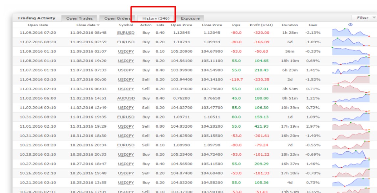Open sparkline chart for the 1.21% gain trade
The height and width of the screenshot is (193, 377).
click(351, 98)
